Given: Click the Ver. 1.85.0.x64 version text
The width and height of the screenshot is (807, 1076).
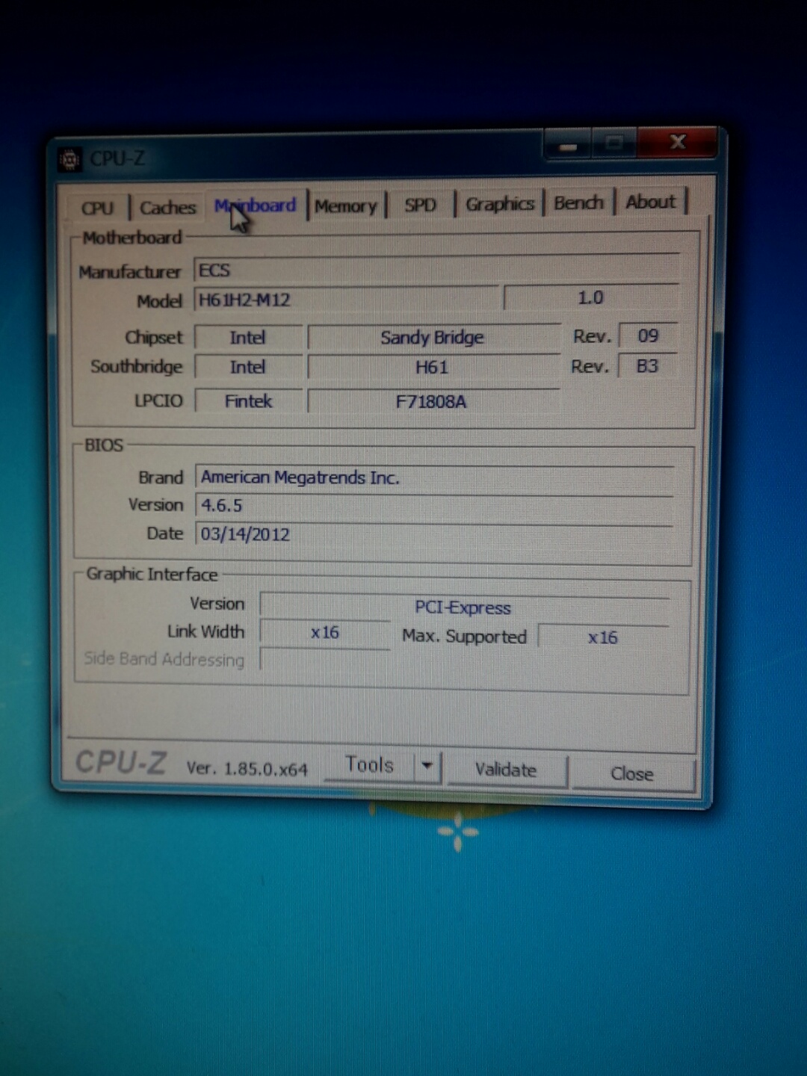Looking at the screenshot, I should pos(247,768).
